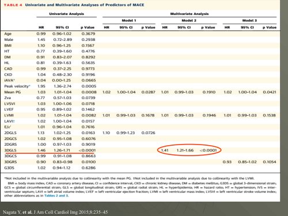Click the Mean PG p value 0.0008
This screenshot has width=288, height=216.
pyautogui.click(x=89, y=92)
